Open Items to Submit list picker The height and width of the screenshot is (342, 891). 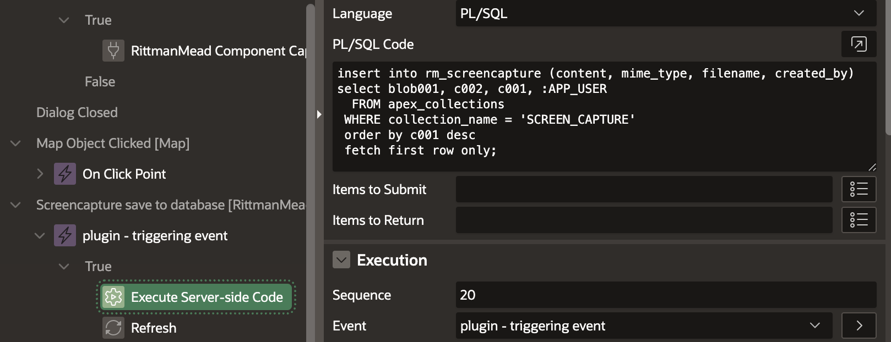pyautogui.click(x=859, y=189)
